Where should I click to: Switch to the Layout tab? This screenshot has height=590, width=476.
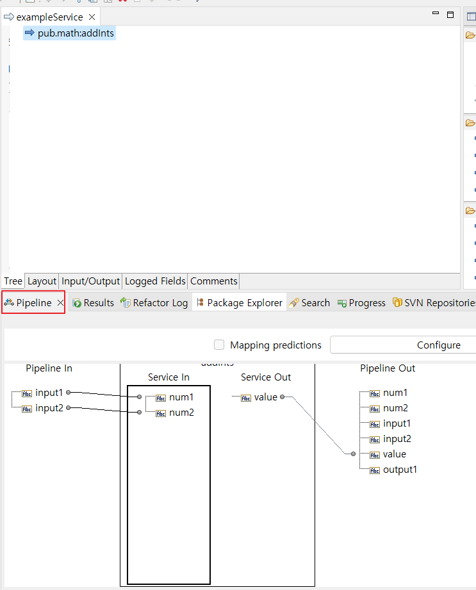(42, 281)
